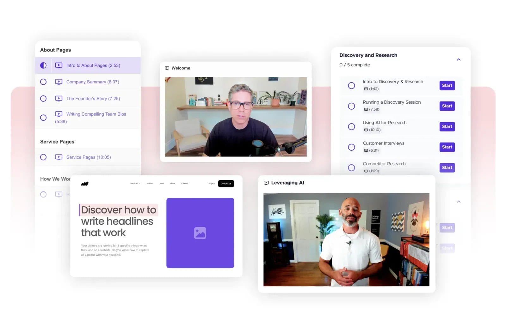Click the video icon for The Founder's Story
This screenshot has height=316, width=506.
coord(59,99)
